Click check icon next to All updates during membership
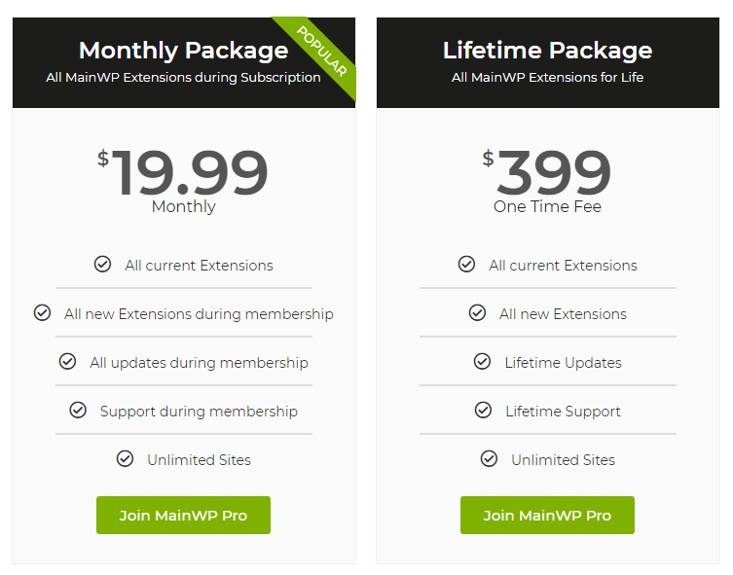Viewport: 733px width, 575px height. pyautogui.click(x=67, y=361)
